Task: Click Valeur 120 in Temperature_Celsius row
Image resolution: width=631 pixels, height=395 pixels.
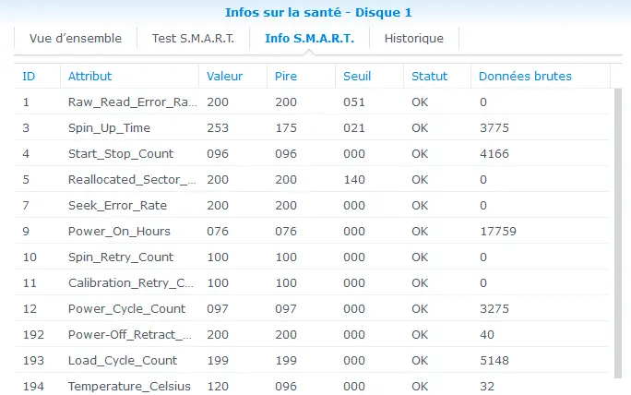Action: pos(218,386)
